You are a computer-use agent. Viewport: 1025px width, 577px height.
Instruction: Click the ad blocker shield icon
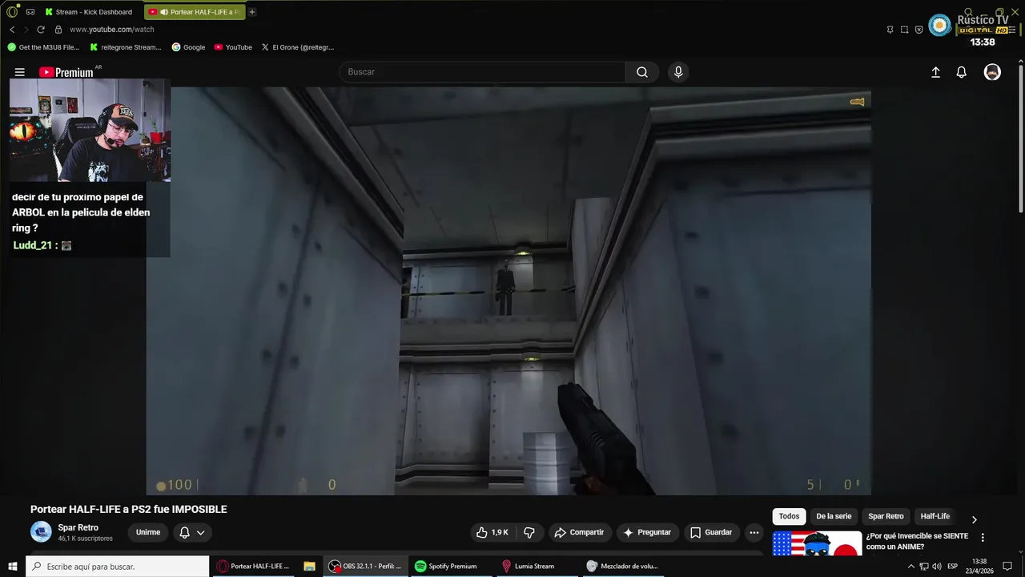click(x=918, y=30)
